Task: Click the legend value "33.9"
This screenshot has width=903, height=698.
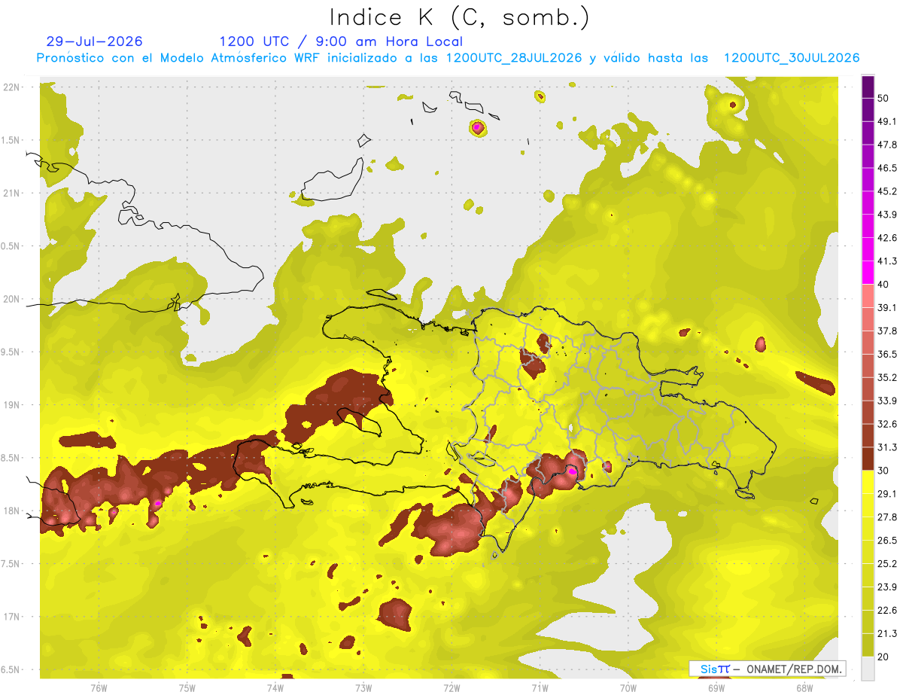Action: 887,401
